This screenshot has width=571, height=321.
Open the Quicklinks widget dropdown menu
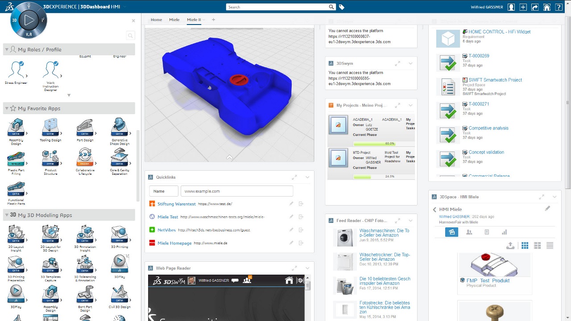point(307,177)
